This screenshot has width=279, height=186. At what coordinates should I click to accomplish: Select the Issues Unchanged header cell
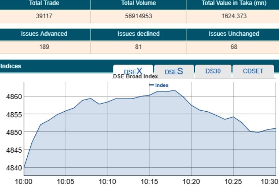pos(234,34)
